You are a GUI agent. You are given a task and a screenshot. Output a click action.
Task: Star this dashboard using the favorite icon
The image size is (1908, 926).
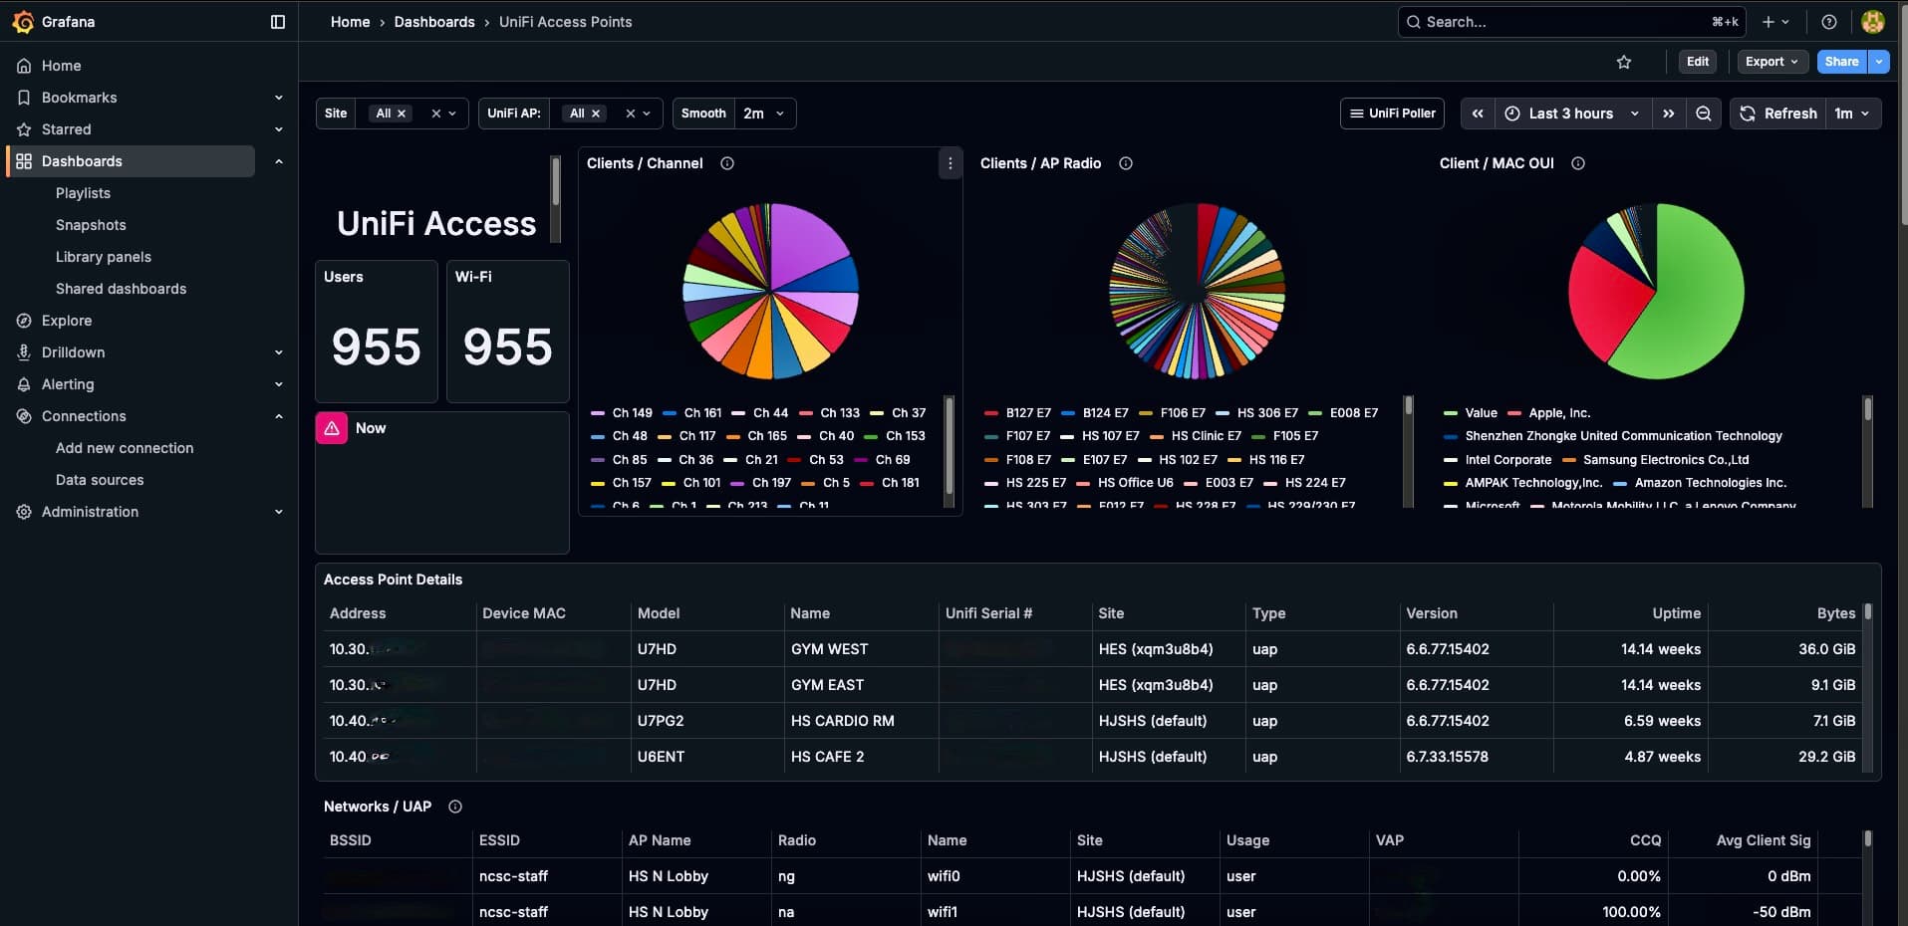[x=1624, y=62]
